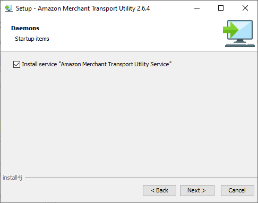Maximize the installer window

coord(221,8)
